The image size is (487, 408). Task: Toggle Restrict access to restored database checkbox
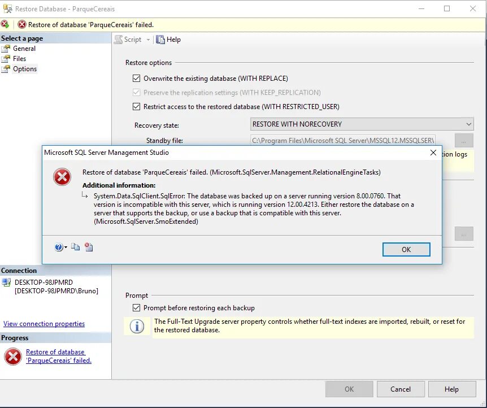(x=136, y=107)
